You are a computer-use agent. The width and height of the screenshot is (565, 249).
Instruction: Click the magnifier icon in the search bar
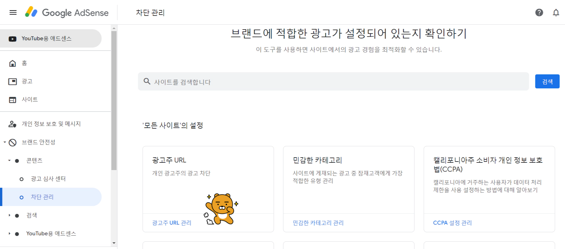pos(147,81)
